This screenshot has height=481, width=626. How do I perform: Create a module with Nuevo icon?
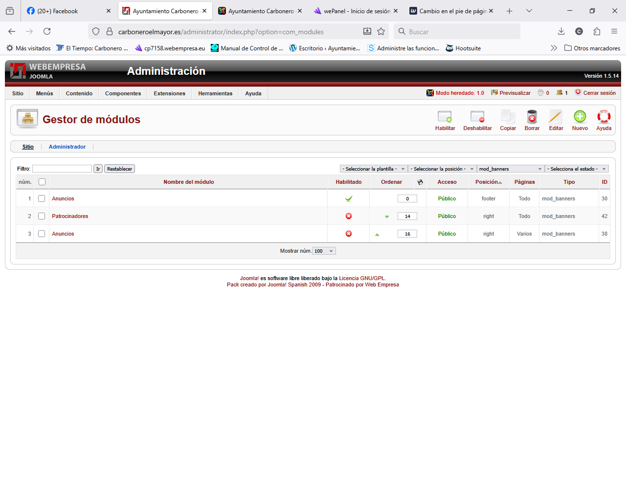[580, 117]
